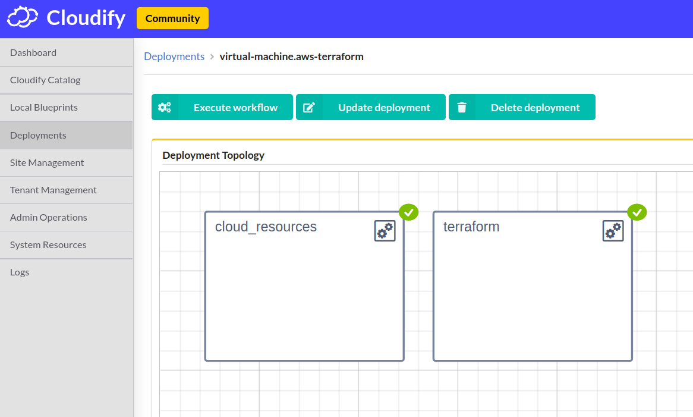Viewport: 693px width, 417px height.
Task: Click the workflow gears icon on Execute workflow
Action: click(x=165, y=107)
